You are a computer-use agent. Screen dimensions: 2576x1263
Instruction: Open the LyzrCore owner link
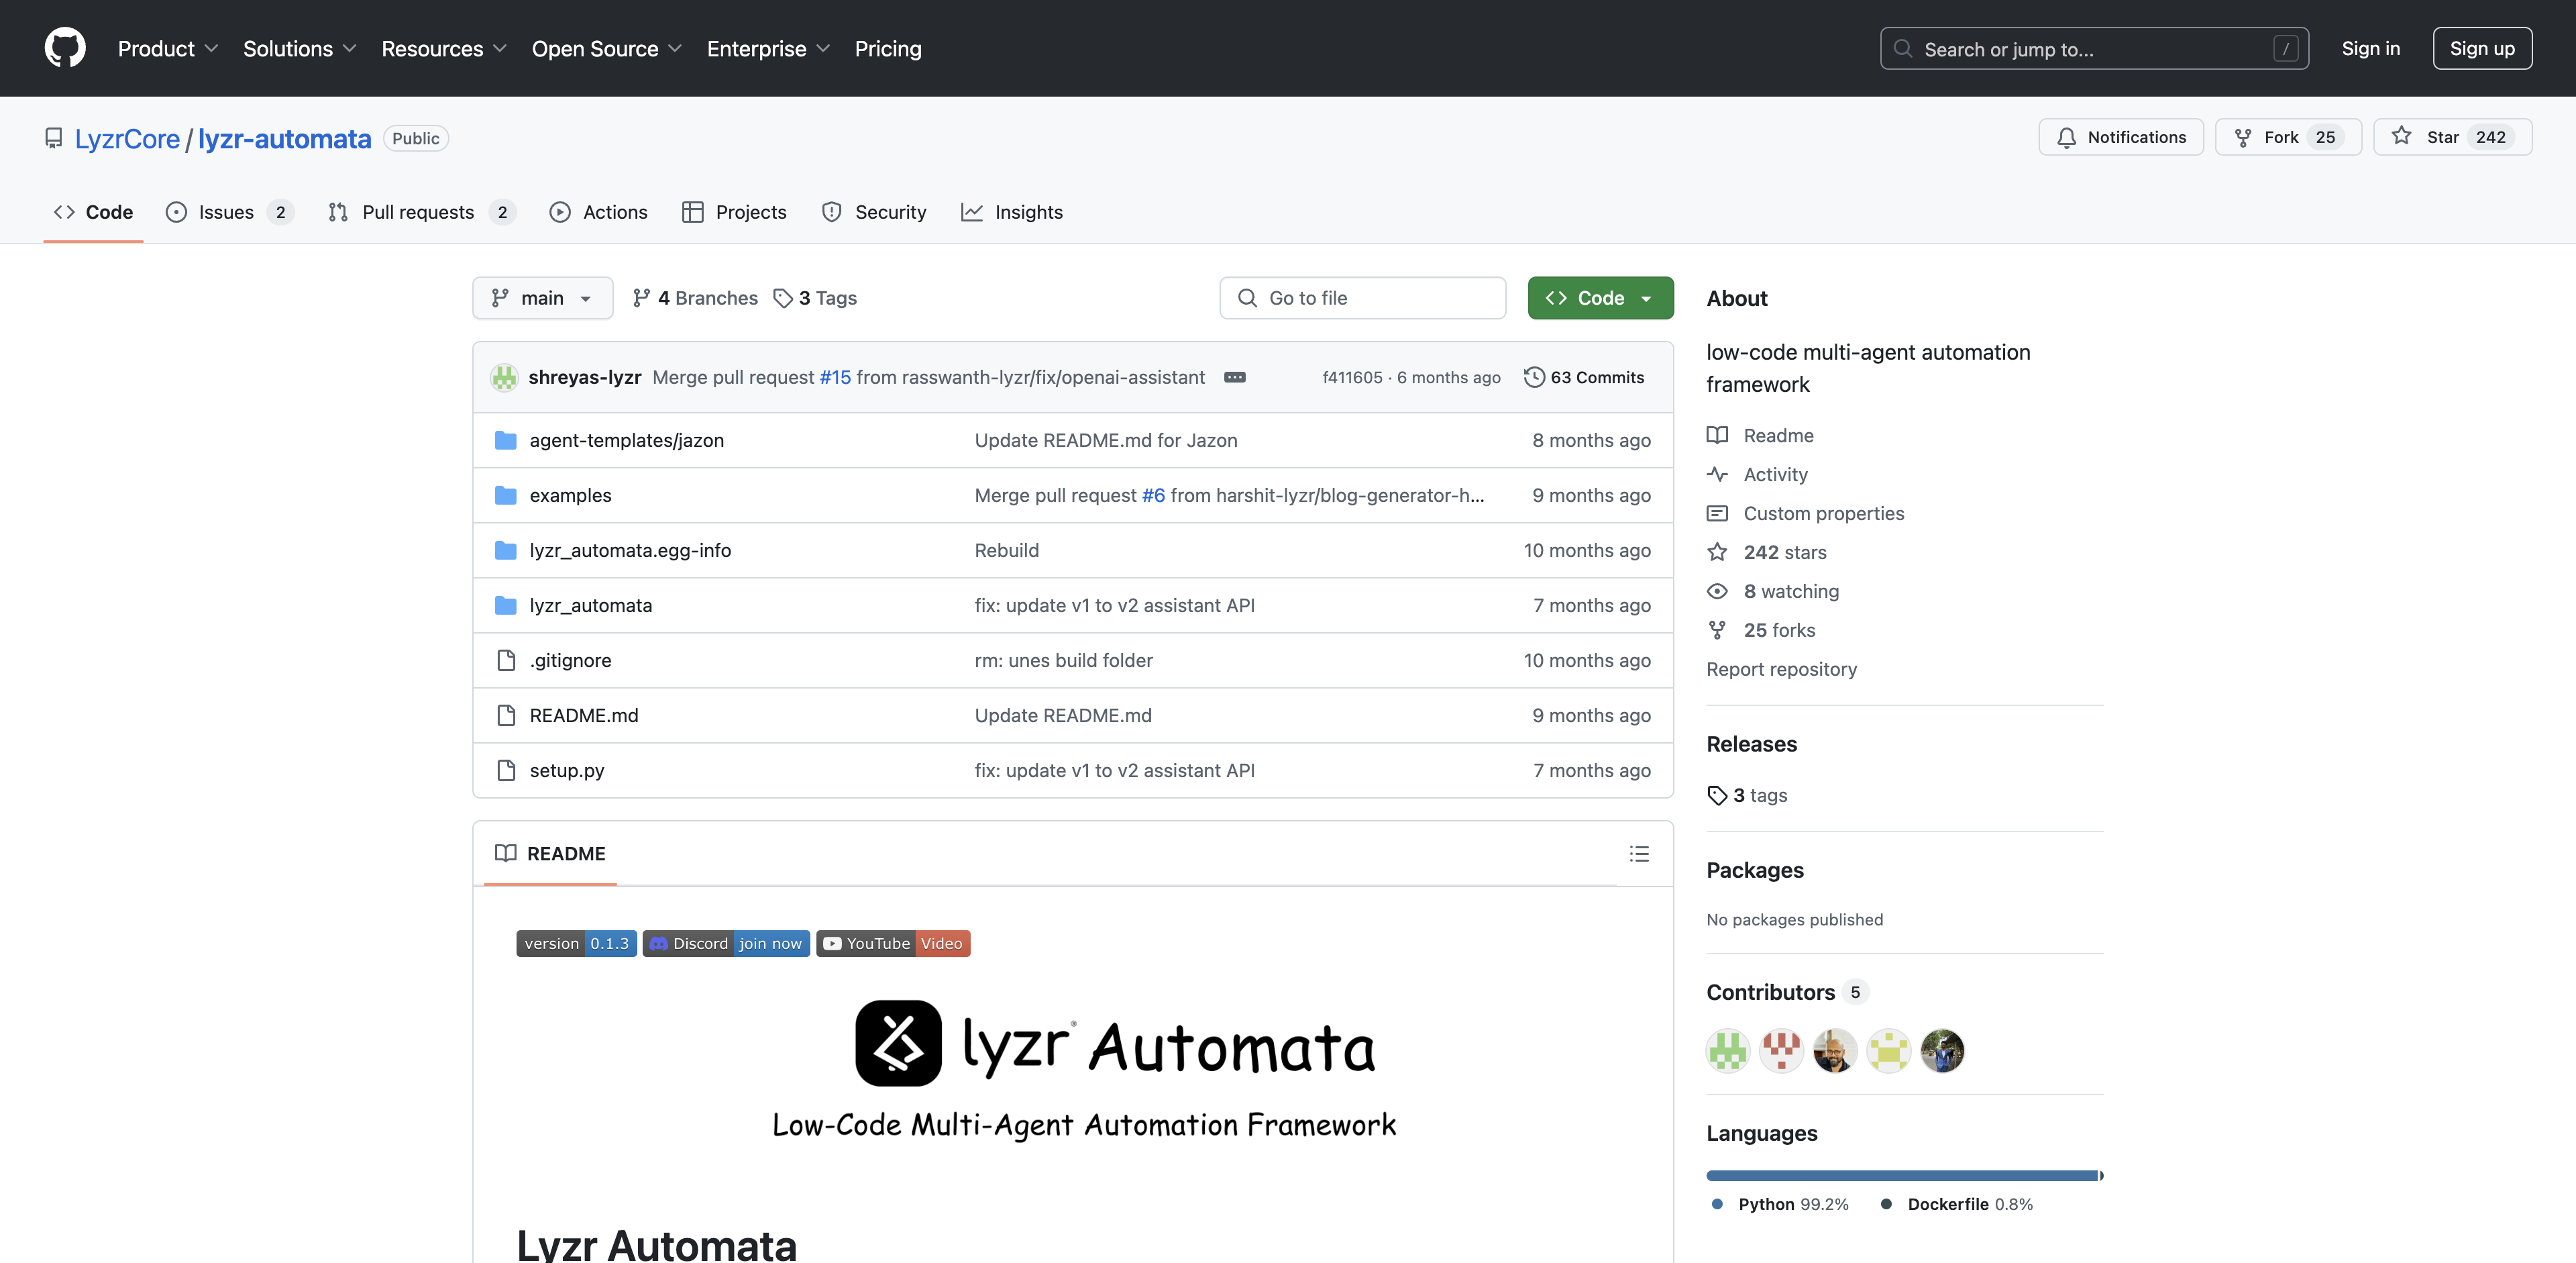pos(127,138)
